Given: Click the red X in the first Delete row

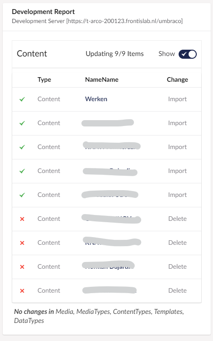Looking at the screenshot, I should pyautogui.click(x=22, y=219).
